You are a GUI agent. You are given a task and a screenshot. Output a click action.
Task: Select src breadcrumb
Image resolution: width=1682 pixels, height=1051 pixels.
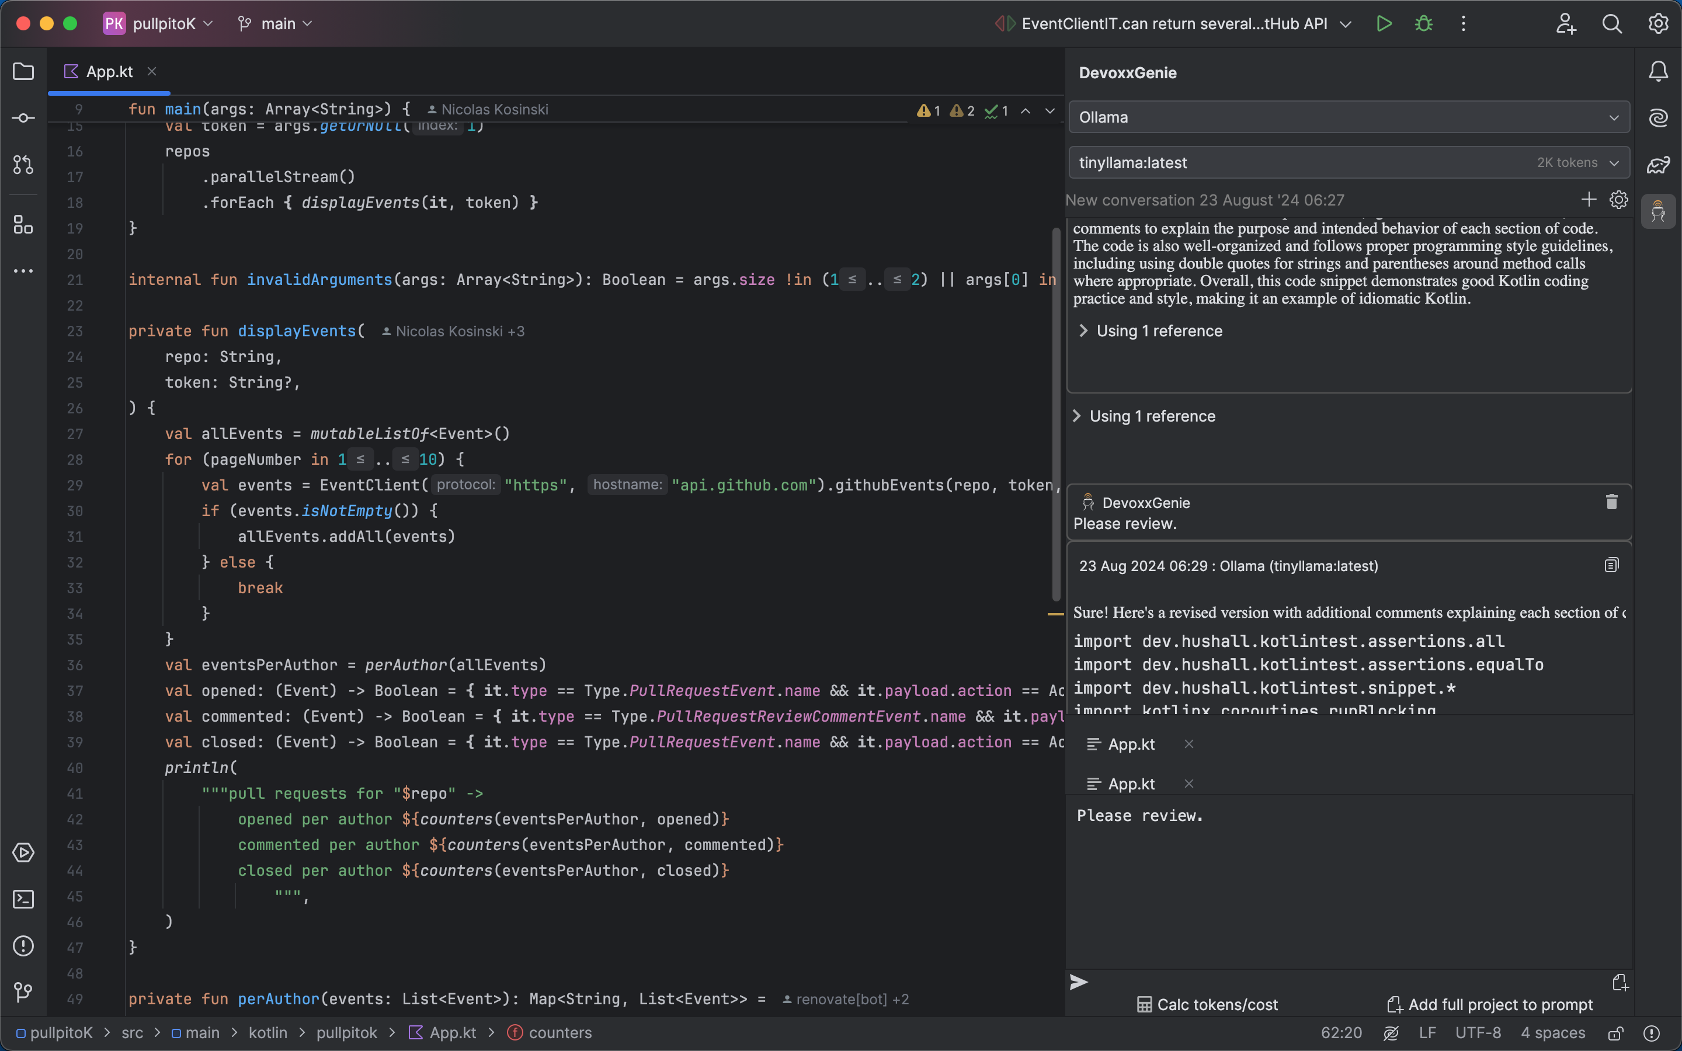pyautogui.click(x=132, y=1033)
